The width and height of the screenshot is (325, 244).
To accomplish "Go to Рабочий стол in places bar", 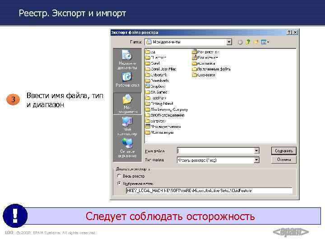I will click(x=127, y=80).
